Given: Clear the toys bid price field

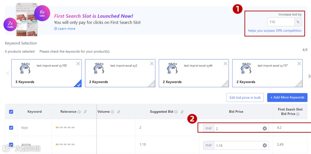Looking at the screenshot, I should click(x=265, y=128).
